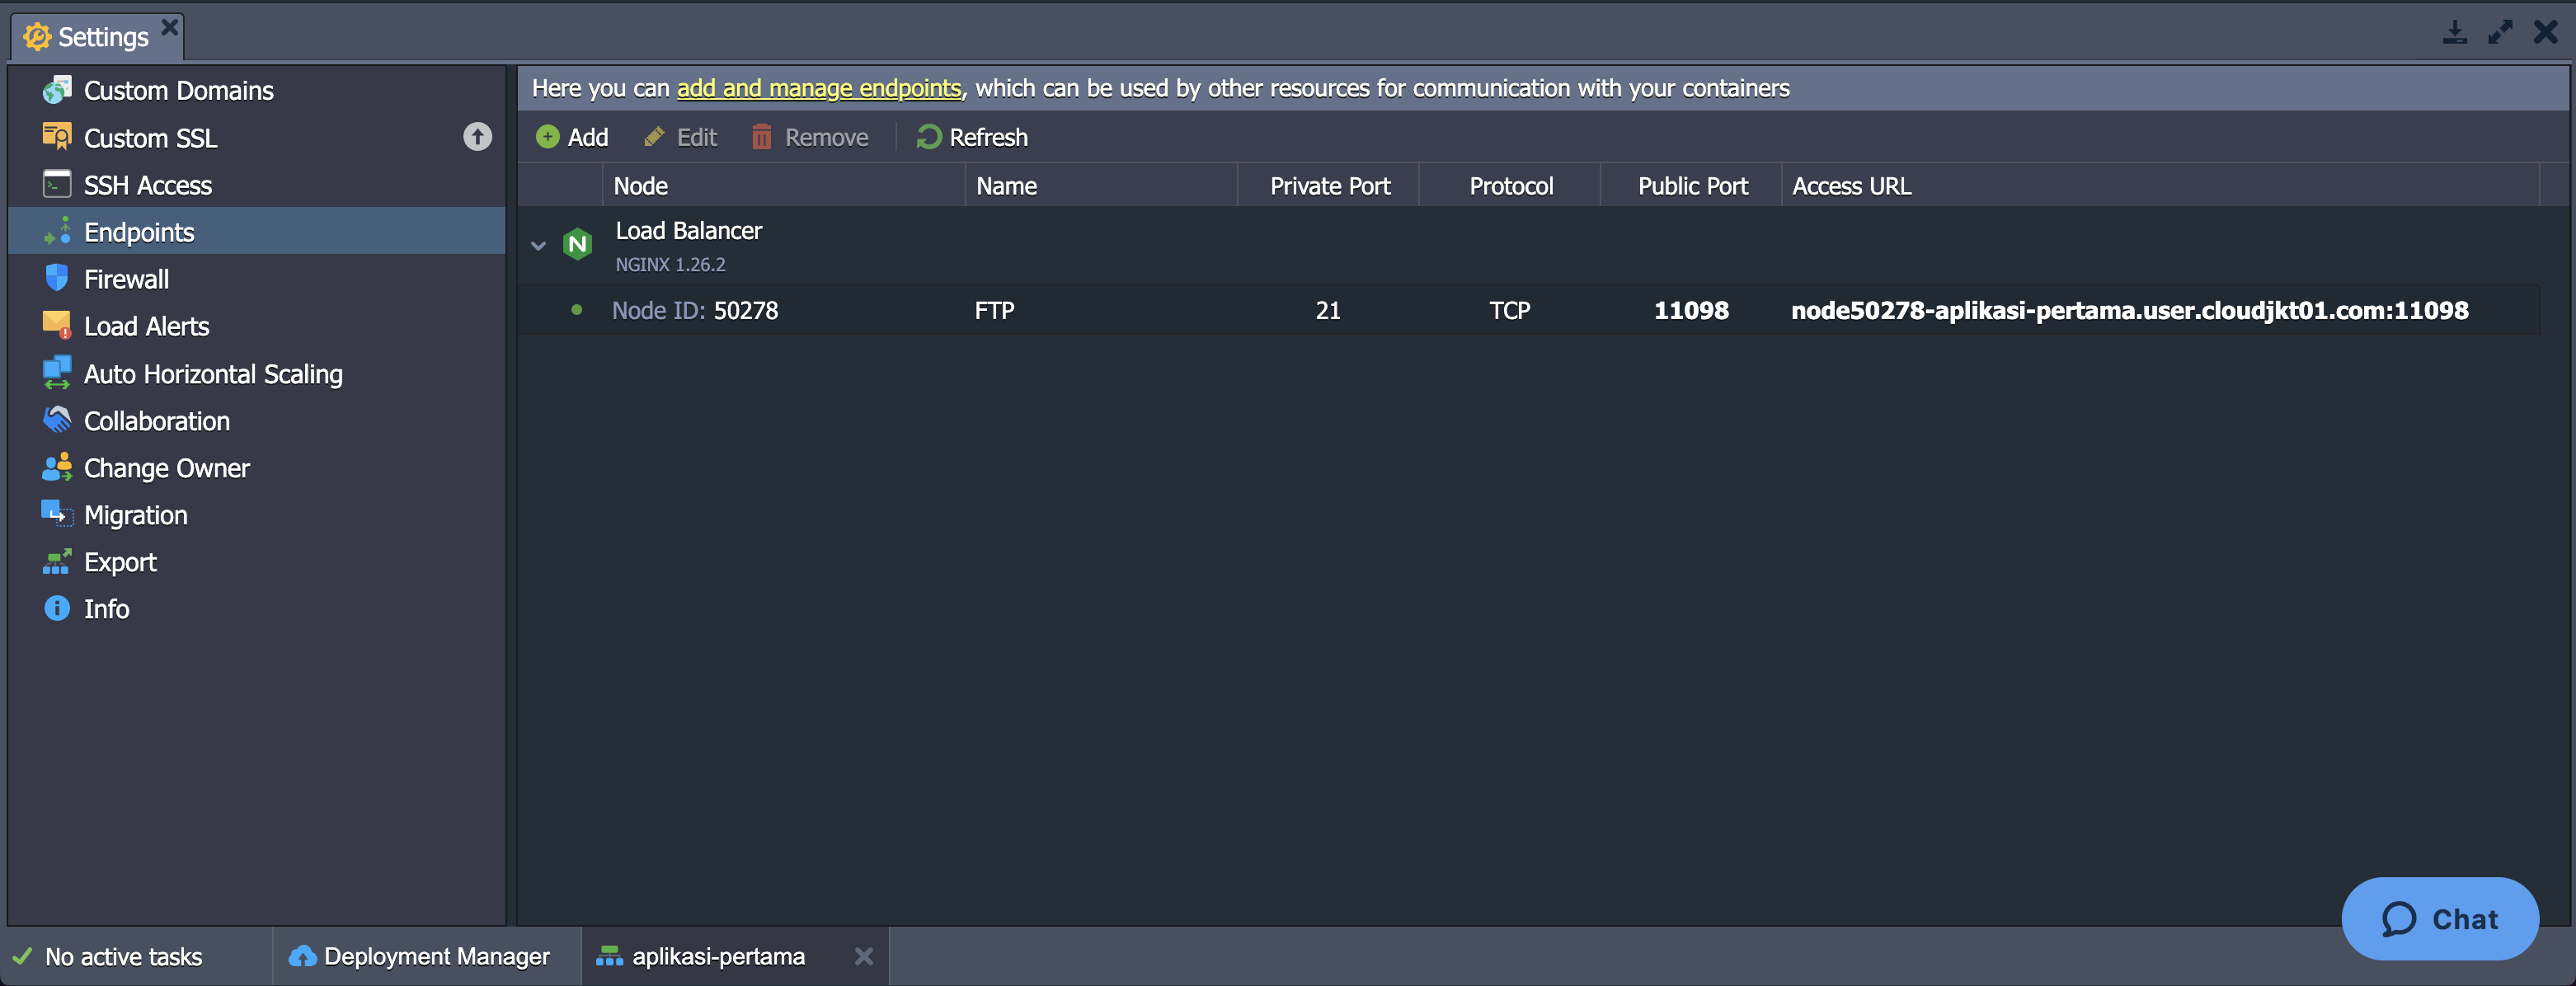
Task: Click the No active tasks checkmark
Action: [x=22, y=956]
